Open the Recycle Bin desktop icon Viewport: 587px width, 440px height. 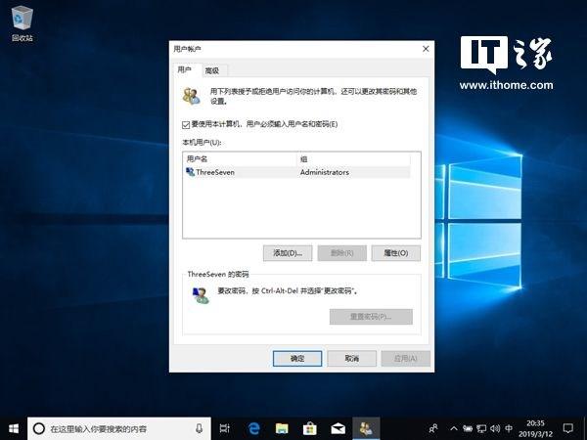click(23, 22)
